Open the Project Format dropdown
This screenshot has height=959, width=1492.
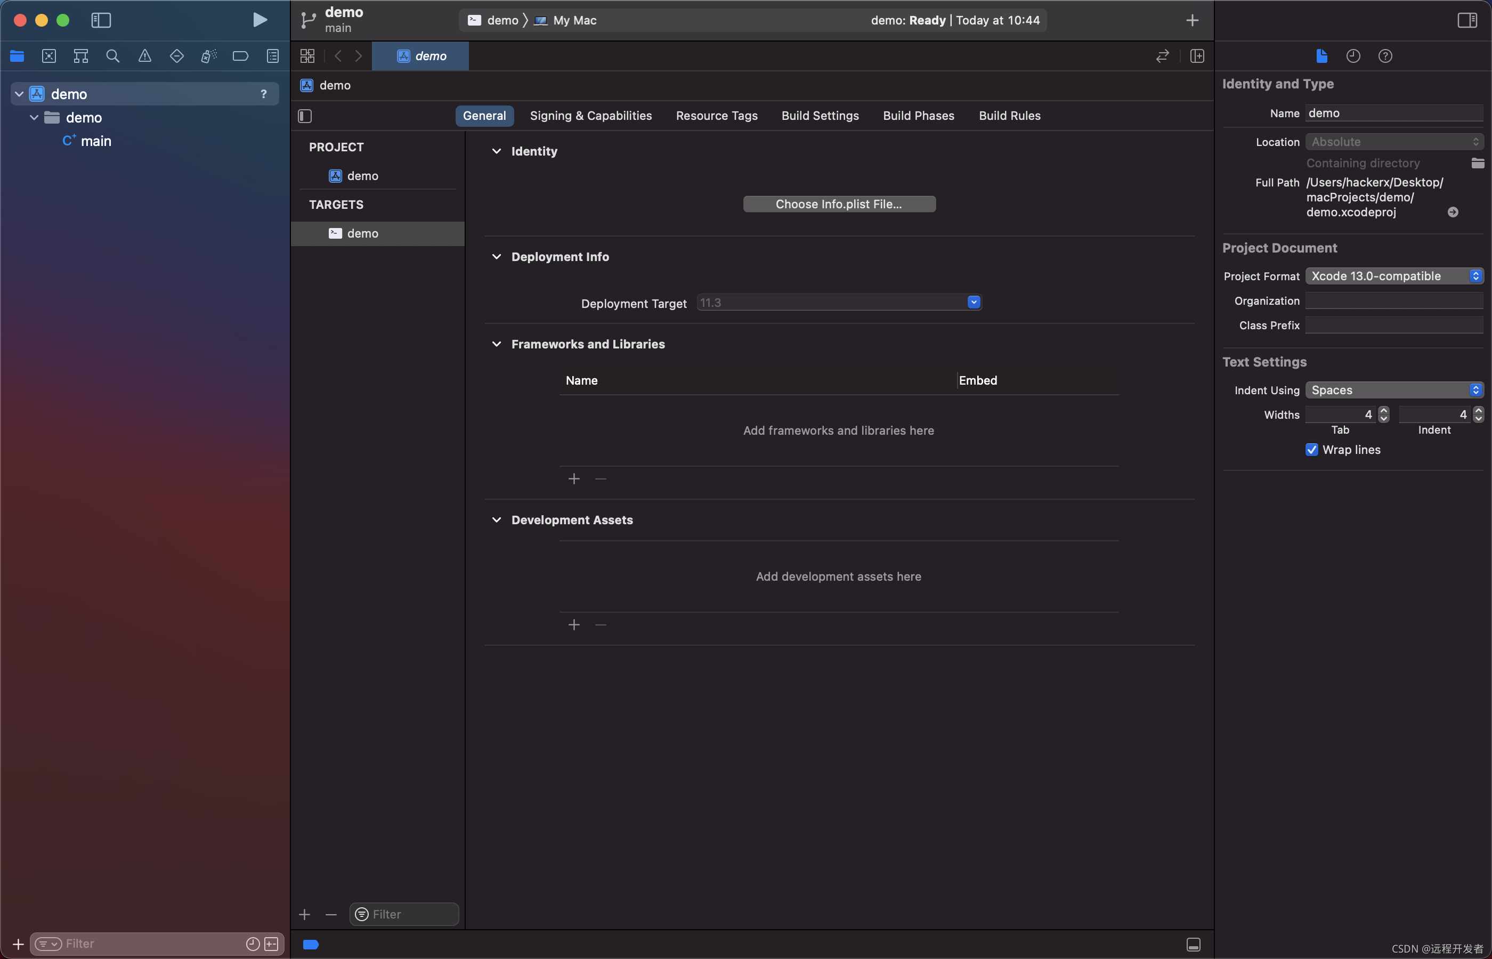pos(1394,276)
